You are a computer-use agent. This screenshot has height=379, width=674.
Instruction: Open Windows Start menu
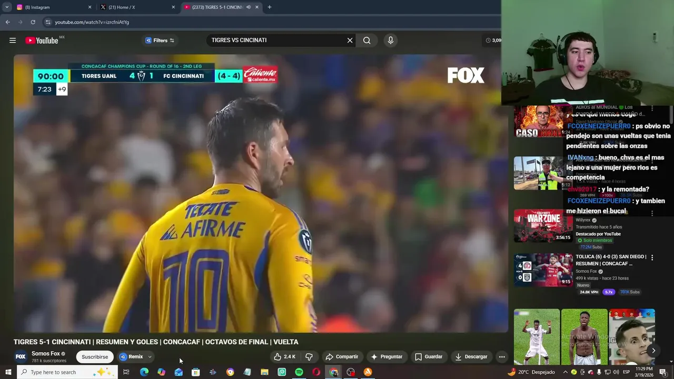(x=8, y=372)
